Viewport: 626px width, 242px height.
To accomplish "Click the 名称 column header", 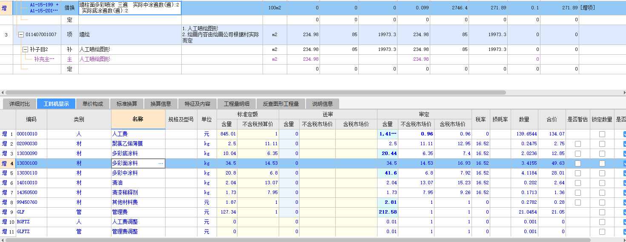I will (138, 119).
